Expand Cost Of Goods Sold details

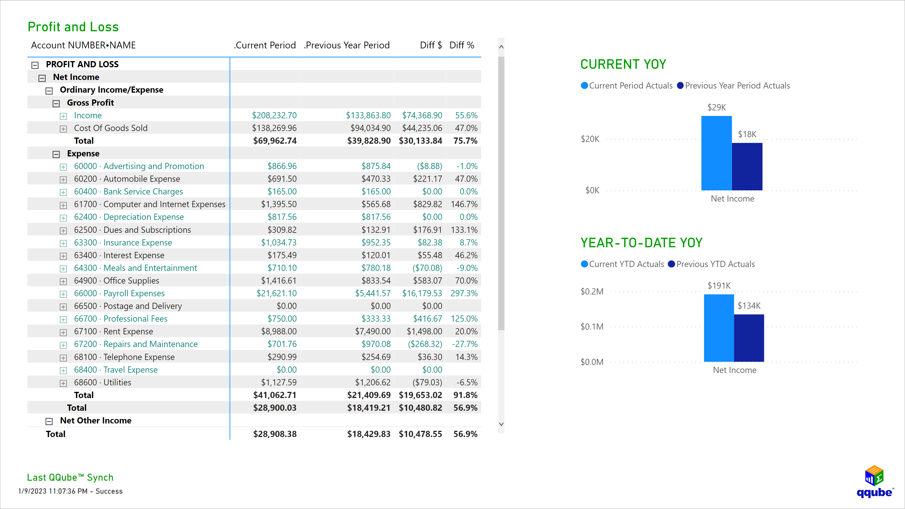63,129
